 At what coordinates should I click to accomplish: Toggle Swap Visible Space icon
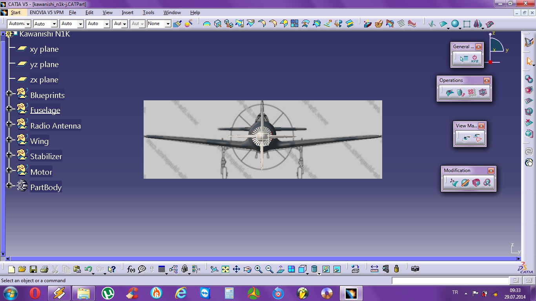(x=337, y=269)
